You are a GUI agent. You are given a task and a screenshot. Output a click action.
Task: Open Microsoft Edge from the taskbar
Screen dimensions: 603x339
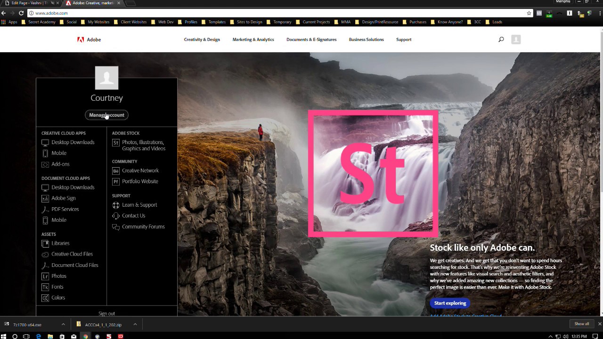pos(39,336)
